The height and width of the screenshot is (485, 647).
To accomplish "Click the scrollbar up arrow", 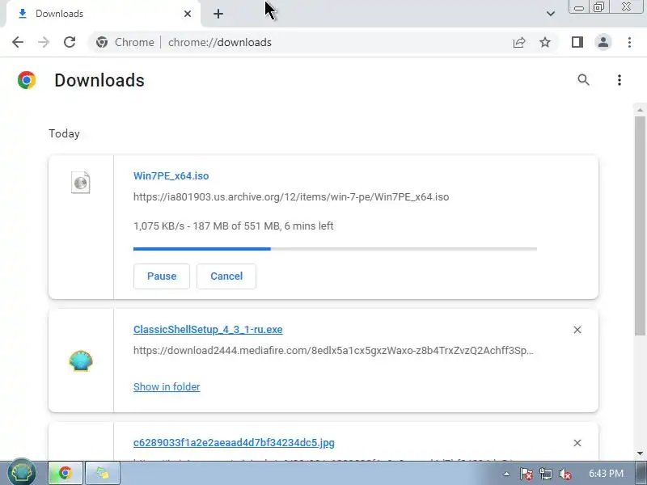I will point(640,110).
